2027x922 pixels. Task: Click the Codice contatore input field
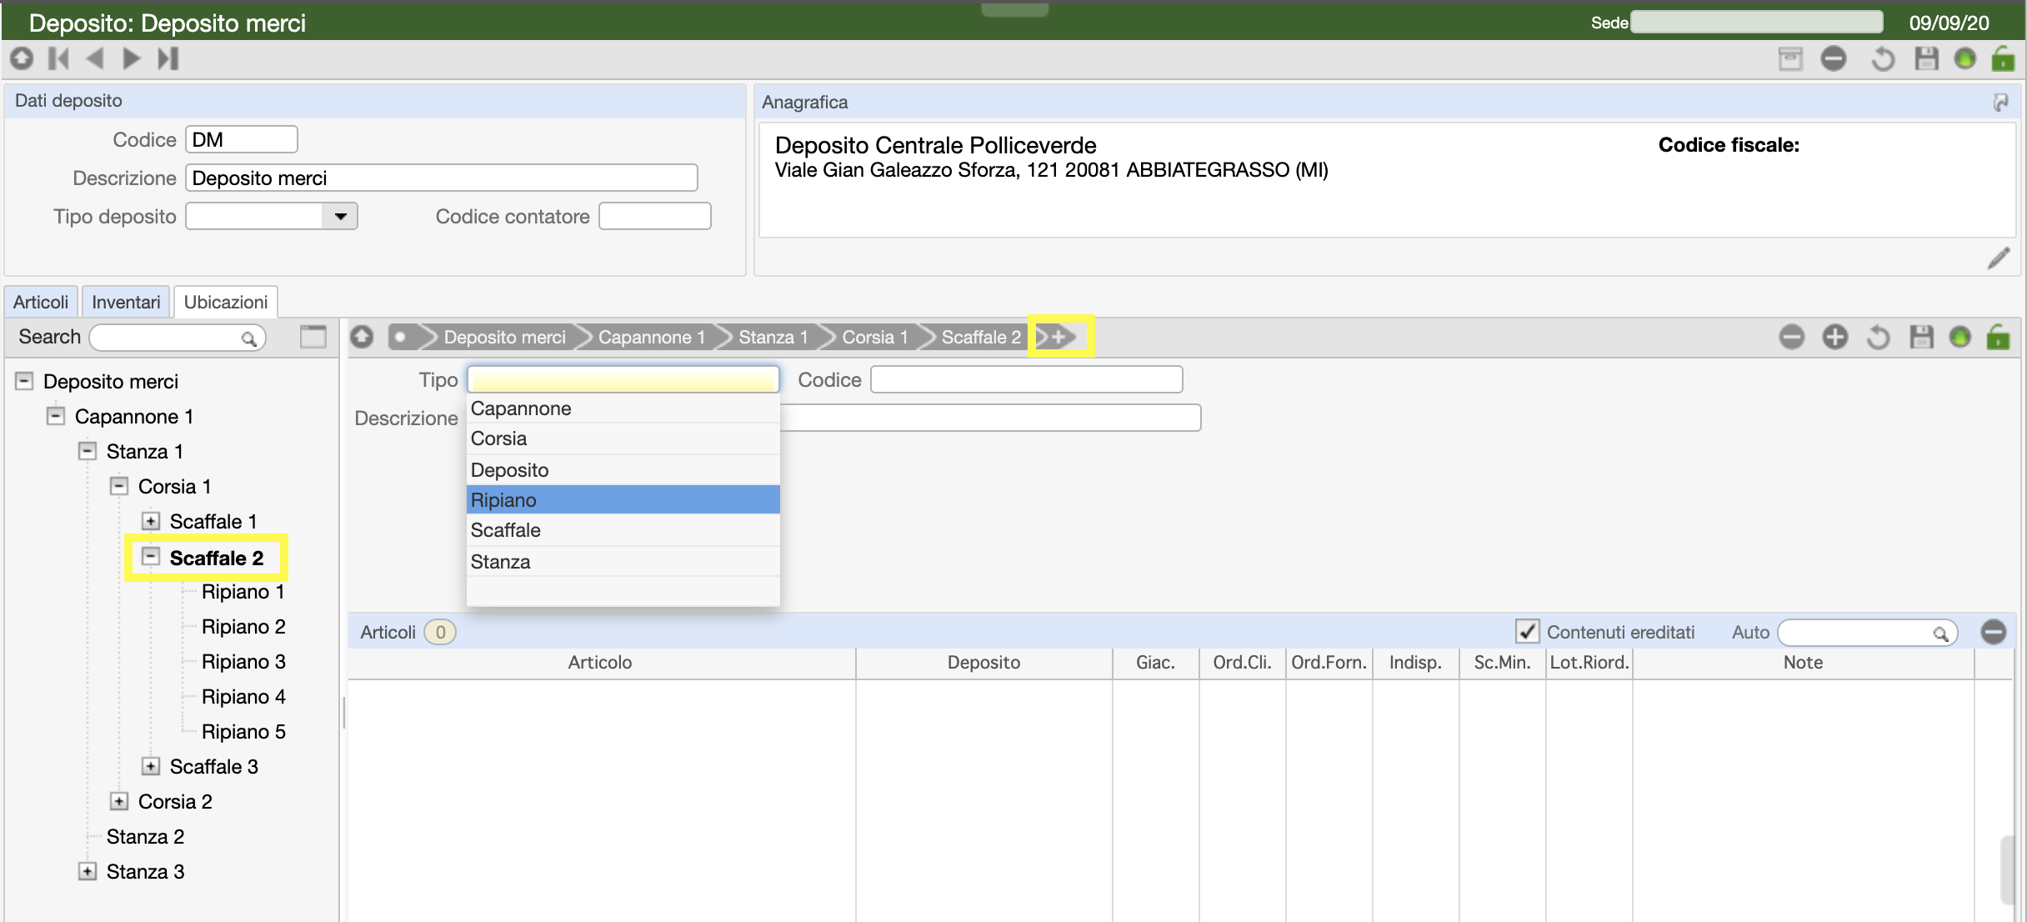click(x=655, y=217)
